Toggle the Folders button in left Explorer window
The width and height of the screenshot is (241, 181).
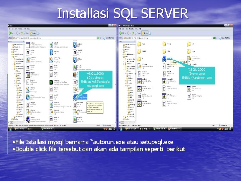[33, 33]
